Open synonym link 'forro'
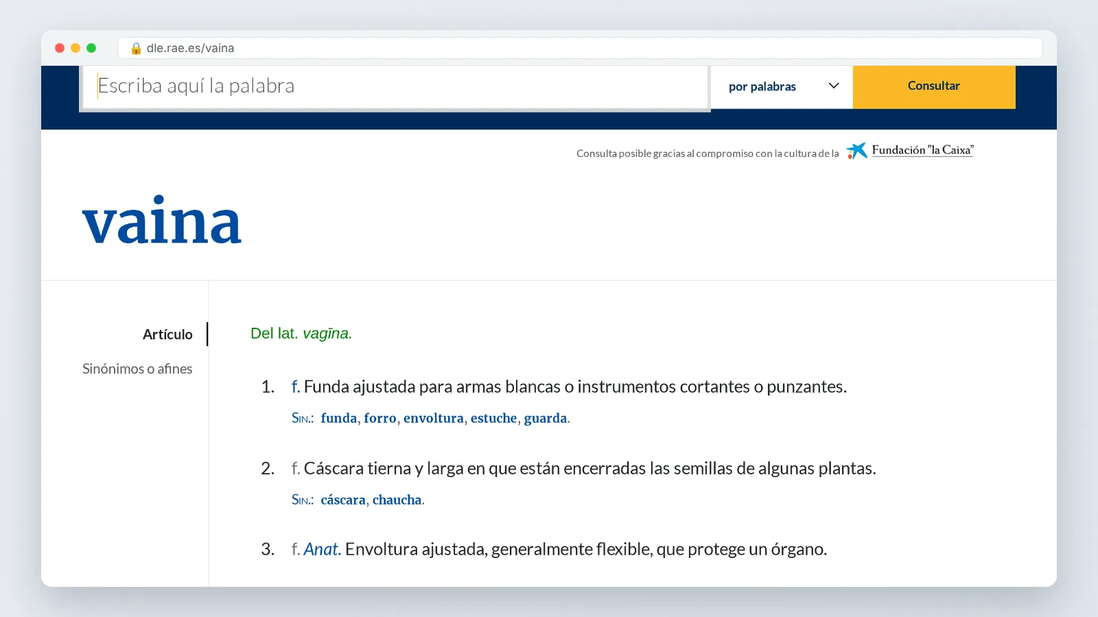This screenshot has height=617, width=1098. pos(380,418)
